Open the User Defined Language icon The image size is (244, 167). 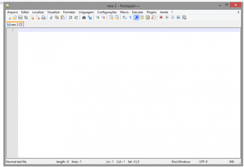(x=142, y=18)
